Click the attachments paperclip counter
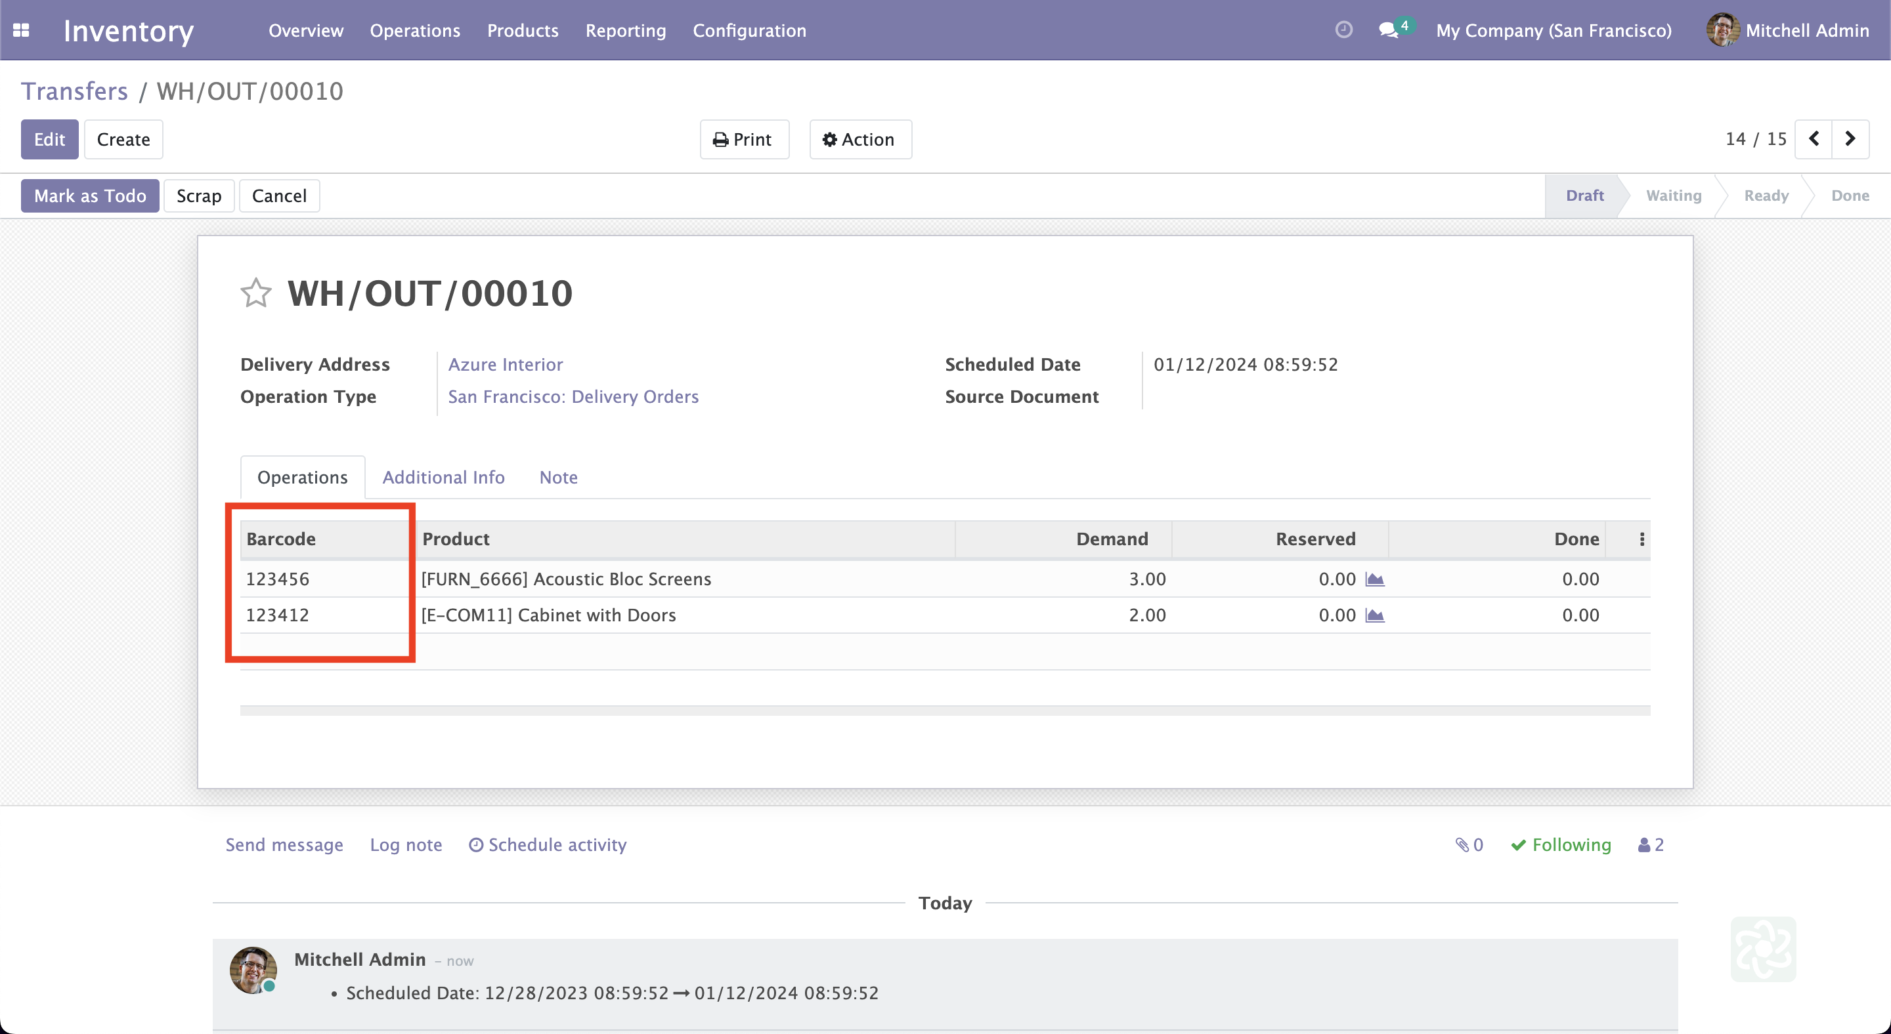Viewport: 1891px width, 1034px height. pos(1469,845)
